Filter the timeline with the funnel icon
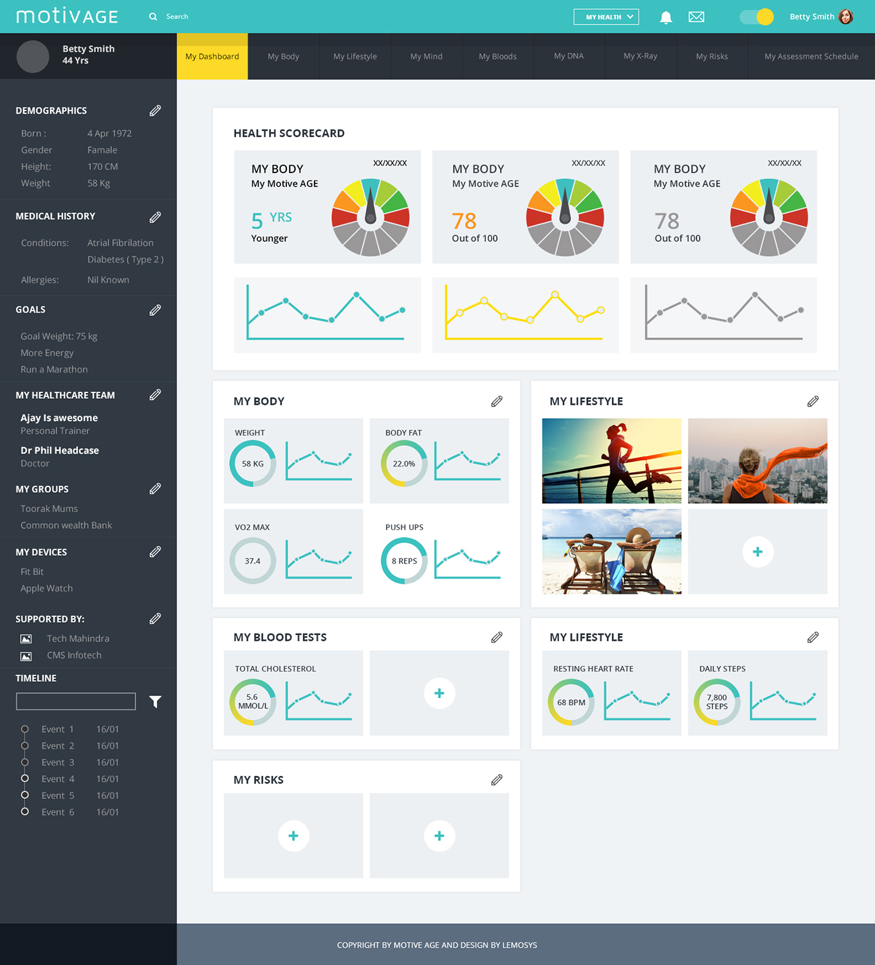The height and width of the screenshot is (965, 875). pyautogui.click(x=155, y=702)
